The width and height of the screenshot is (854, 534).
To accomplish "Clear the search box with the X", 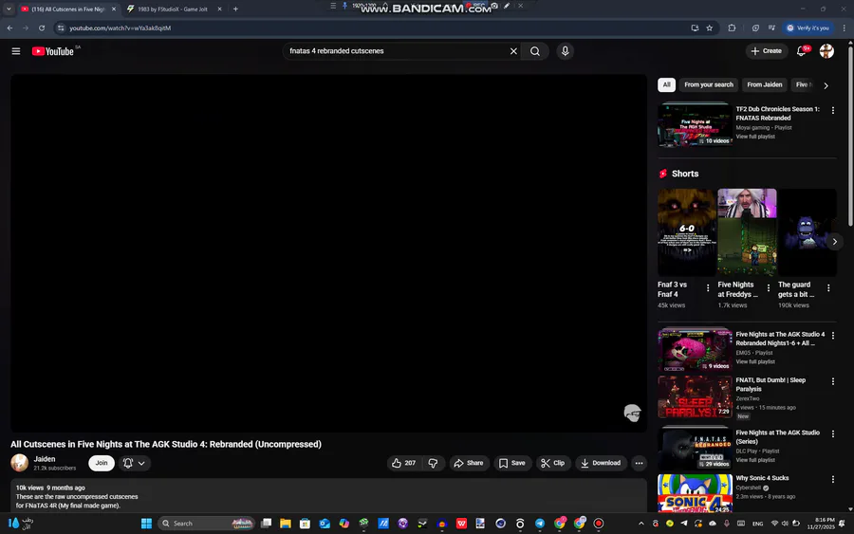I will coord(513,51).
